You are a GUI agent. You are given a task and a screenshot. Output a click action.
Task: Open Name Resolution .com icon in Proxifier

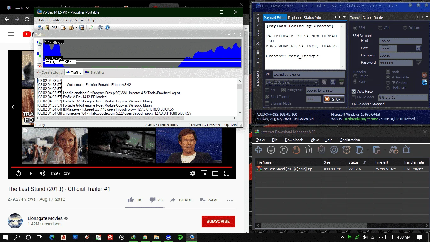pos(54,28)
